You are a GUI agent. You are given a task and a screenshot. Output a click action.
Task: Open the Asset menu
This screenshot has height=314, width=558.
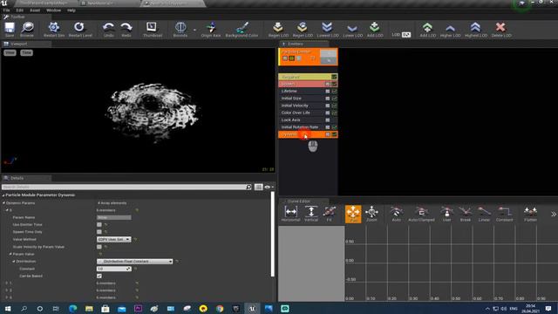[35, 10]
